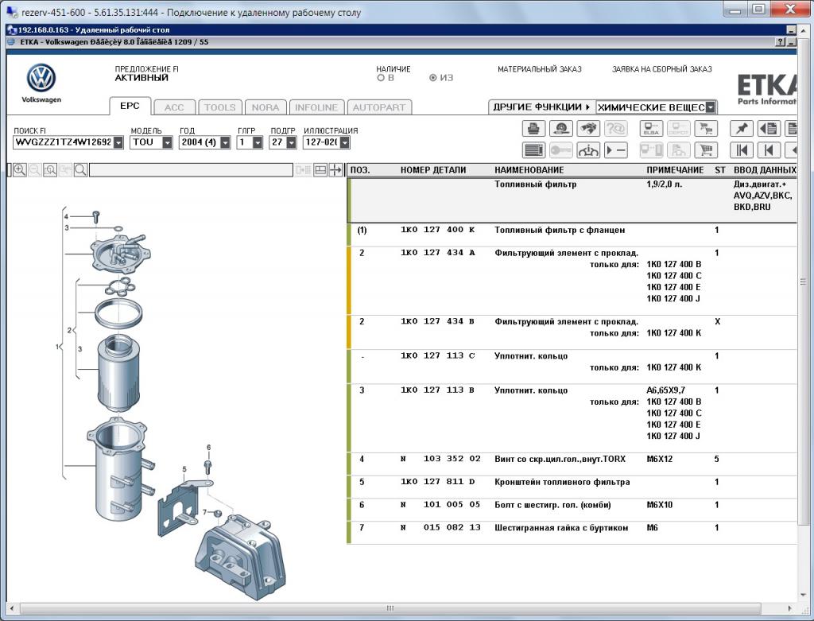Image resolution: width=814 pixels, height=621 pixels.
Task: Click the ПРИМЕЧАНИЕ column header
Action: [x=675, y=170]
